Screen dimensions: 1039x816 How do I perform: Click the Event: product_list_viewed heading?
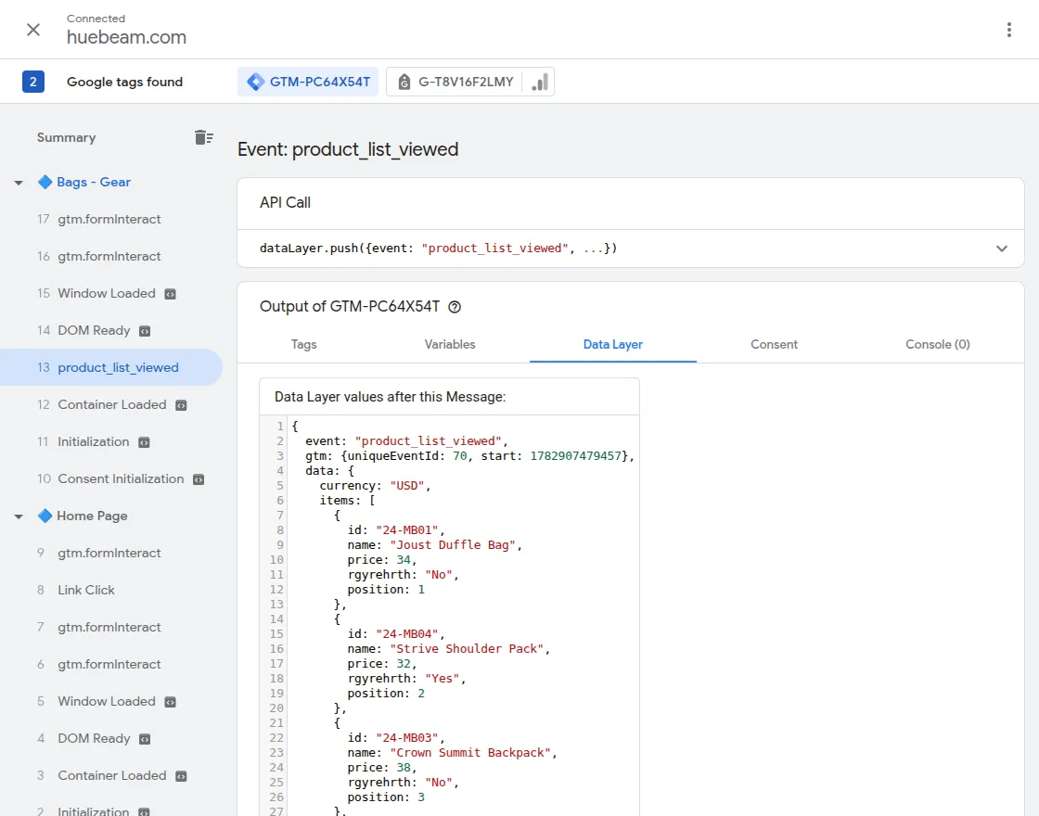tap(348, 149)
